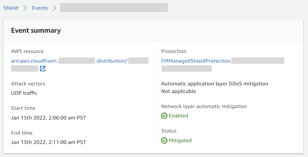
Task: Click the UDP traffic attack vector value
Action: [x=24, y=93]
